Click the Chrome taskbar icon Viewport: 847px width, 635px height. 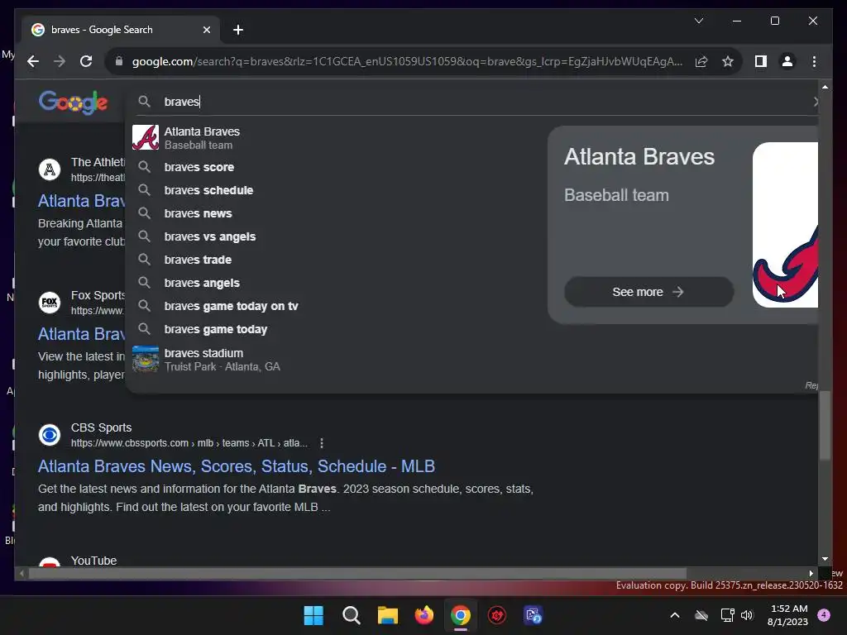(x=460, y=615)
